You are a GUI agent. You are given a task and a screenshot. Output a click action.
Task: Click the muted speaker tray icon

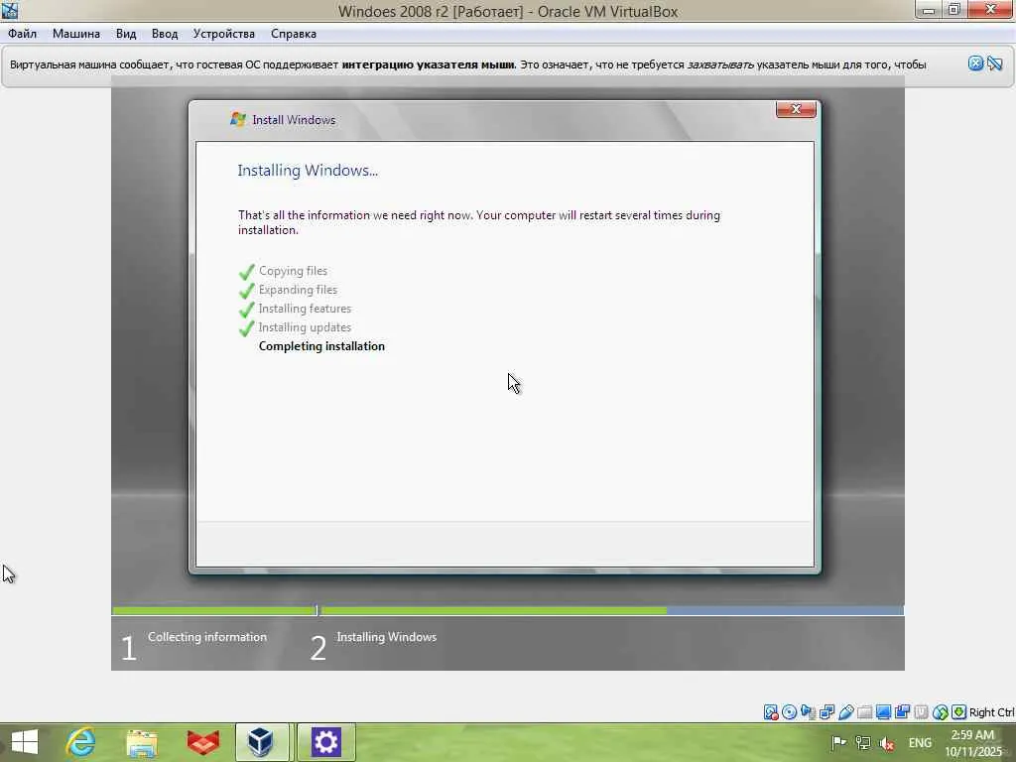887,743
